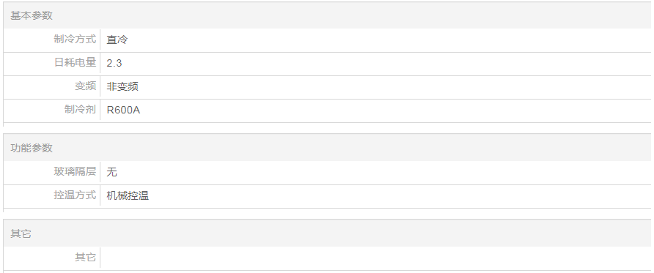Image resolution: width=654 pixels, height=273 pixels.
Task: Click the 其它 section header
Action: coord(21,233)
